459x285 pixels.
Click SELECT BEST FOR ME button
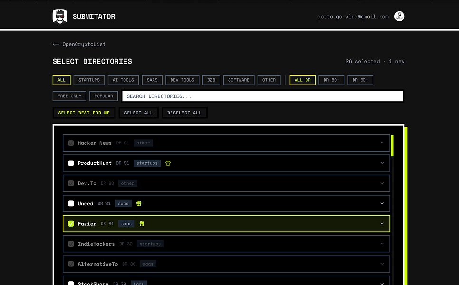[84, 113]
